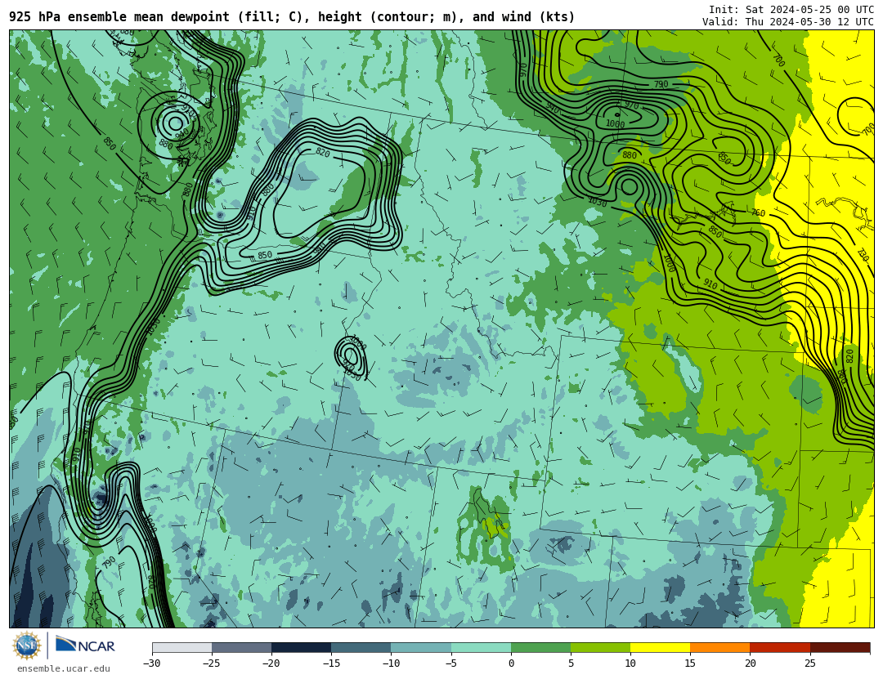The image size is (883, 679).
Task: Select the green 0 to 5 color segment
Action: (x=540, y=647)
